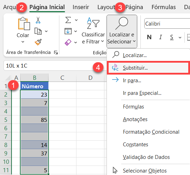Select the Format Painter brush icon
190x175 pixels.
pos(38,42)
